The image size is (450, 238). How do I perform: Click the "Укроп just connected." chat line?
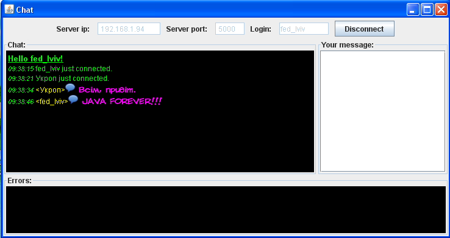[73, 79]
